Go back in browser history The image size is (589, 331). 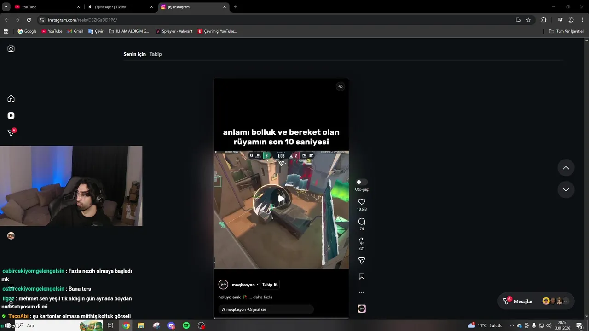pos(6,20)
